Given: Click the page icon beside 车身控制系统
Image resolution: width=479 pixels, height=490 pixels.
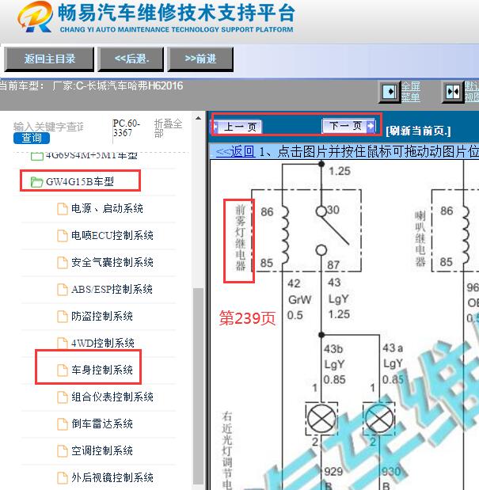Looking at the screenshot, I should click(x=63, y=370).
